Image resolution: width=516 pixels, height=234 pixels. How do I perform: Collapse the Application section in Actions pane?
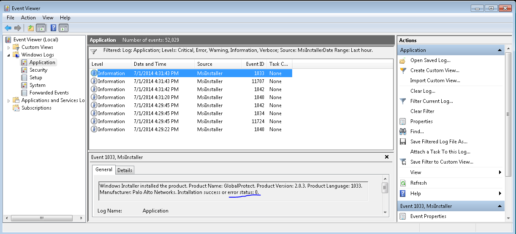tap(500, 50)
